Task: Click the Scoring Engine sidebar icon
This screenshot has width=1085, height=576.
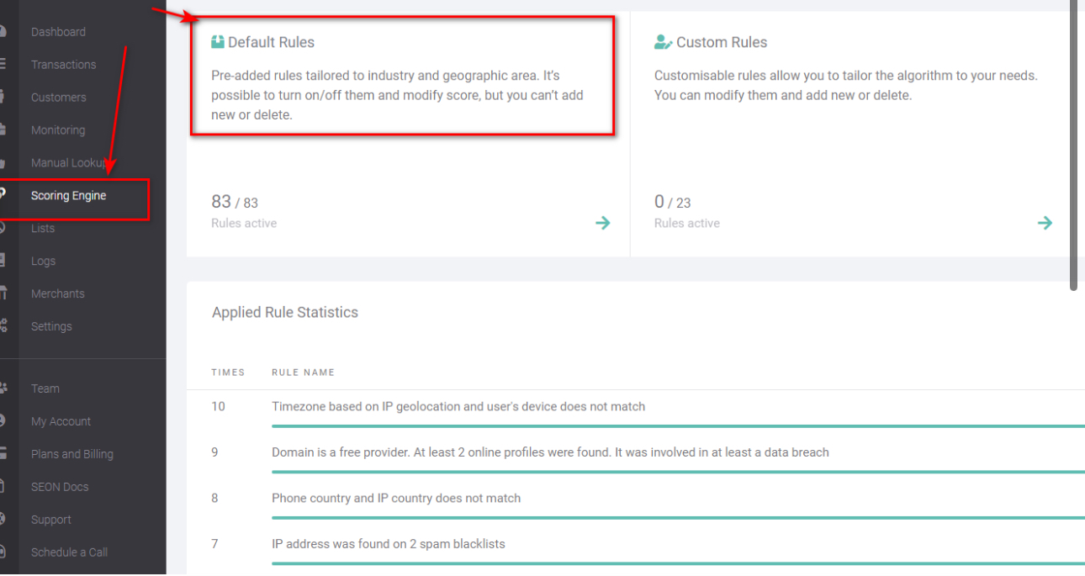Action: (3, 195)
